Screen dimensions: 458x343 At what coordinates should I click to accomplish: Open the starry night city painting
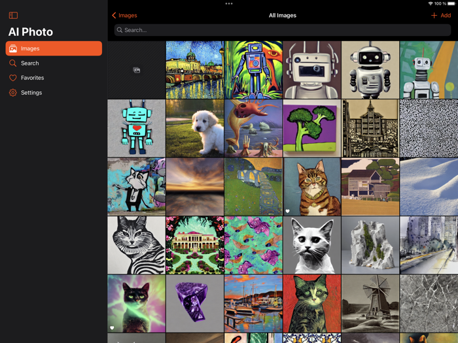click(195, 70)
